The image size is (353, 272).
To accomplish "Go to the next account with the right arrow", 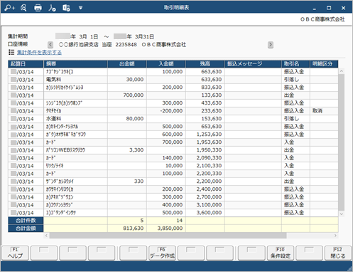I will click(271, 45).
